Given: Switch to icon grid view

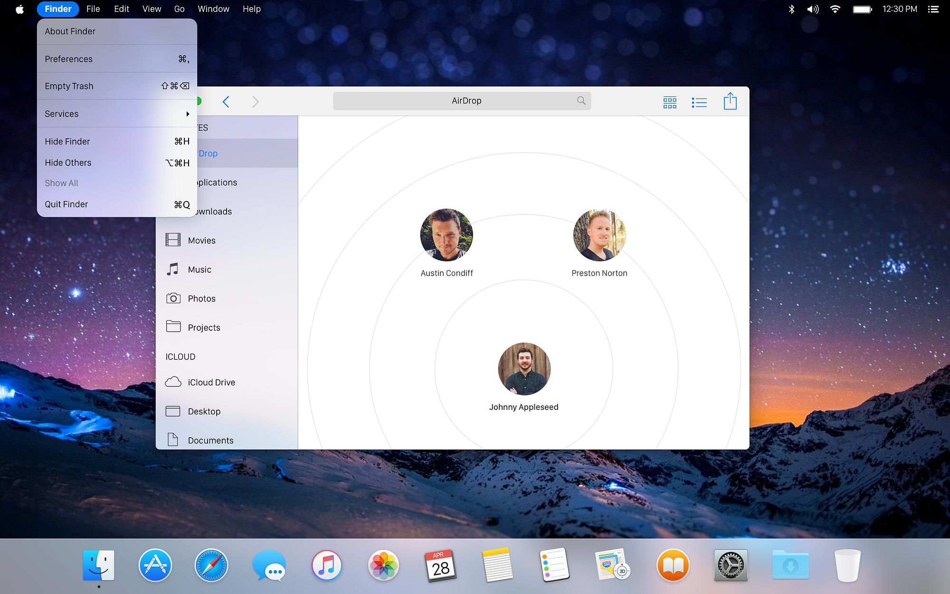Looking at the screenshot, I should [x=670, y=102].
